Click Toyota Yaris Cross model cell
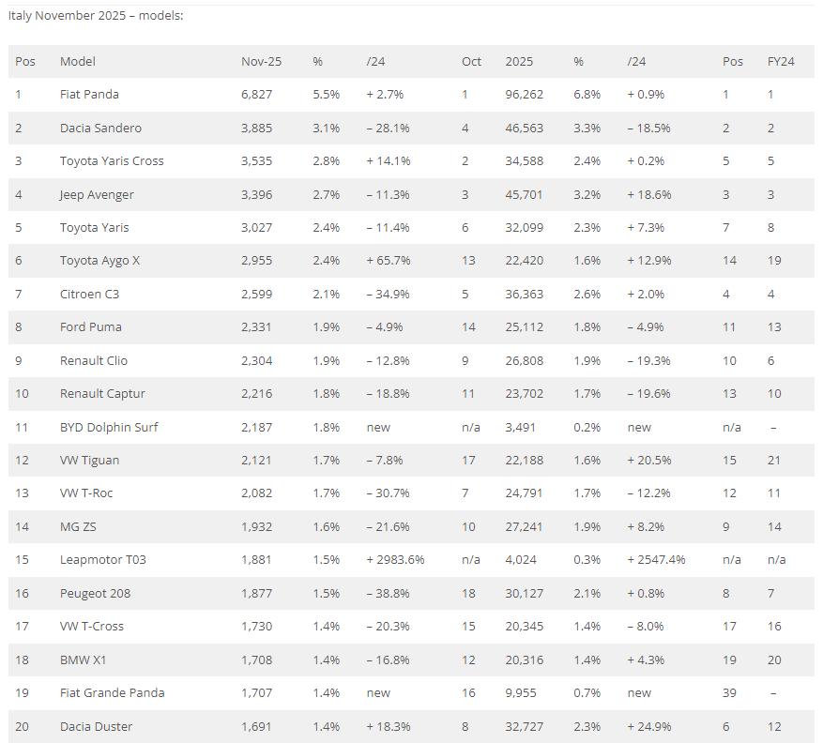The width and height of the screenshot is (823, 743). pos(112,160)
